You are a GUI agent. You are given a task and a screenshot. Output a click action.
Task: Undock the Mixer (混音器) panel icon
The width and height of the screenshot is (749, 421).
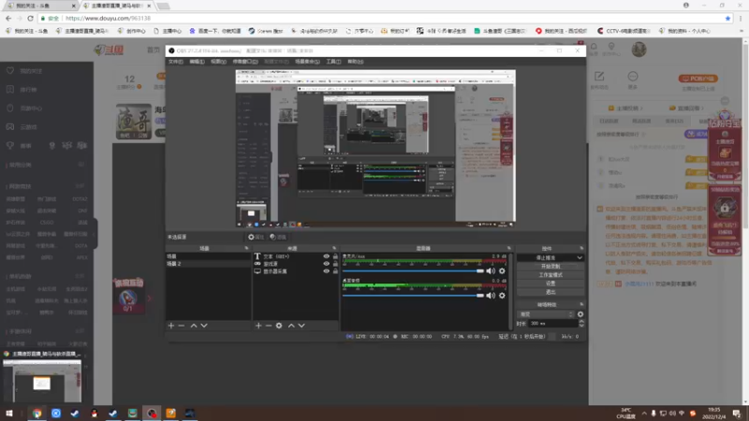(508, 248)
